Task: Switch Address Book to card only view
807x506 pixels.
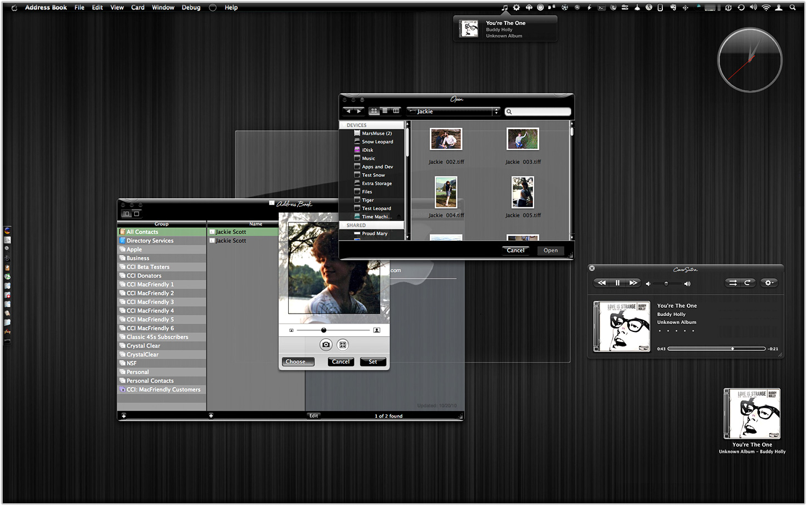Action: point(136,214)
